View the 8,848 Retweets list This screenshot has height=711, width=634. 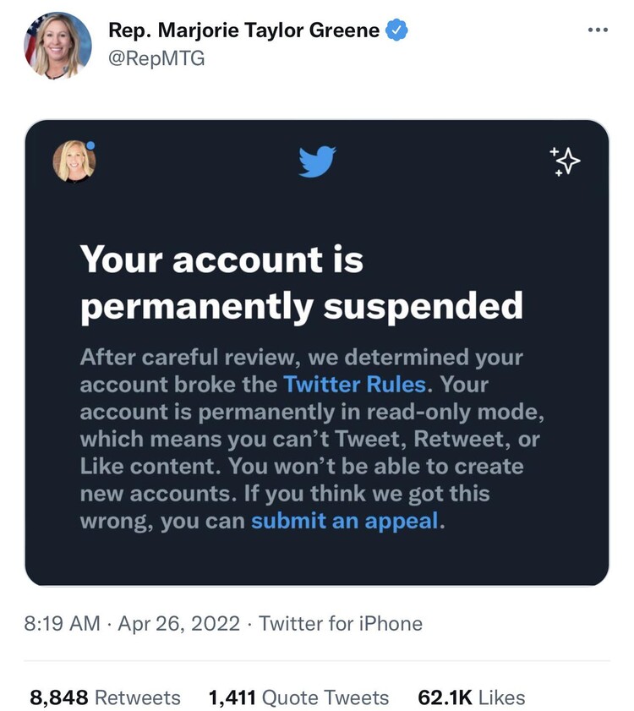click(106, 697)
